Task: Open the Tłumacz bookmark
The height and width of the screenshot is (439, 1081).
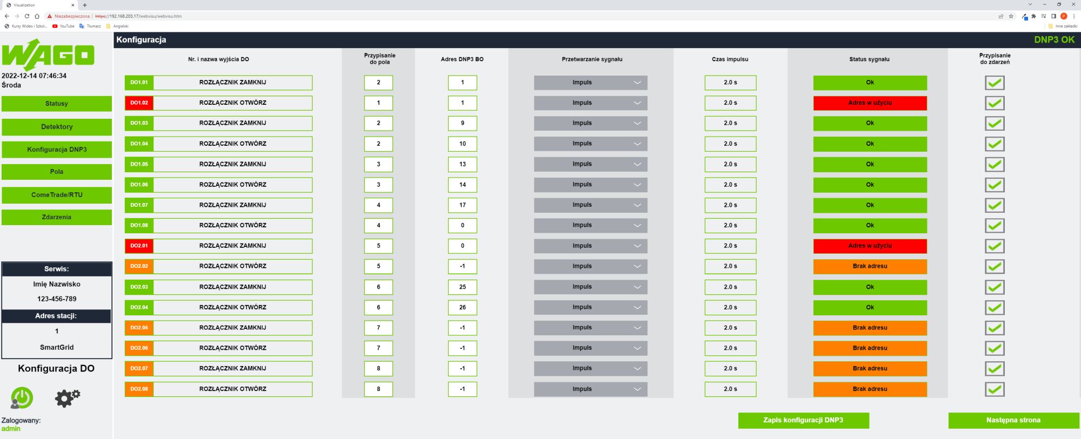Action: pyautogui.click(x=90, y=26)
